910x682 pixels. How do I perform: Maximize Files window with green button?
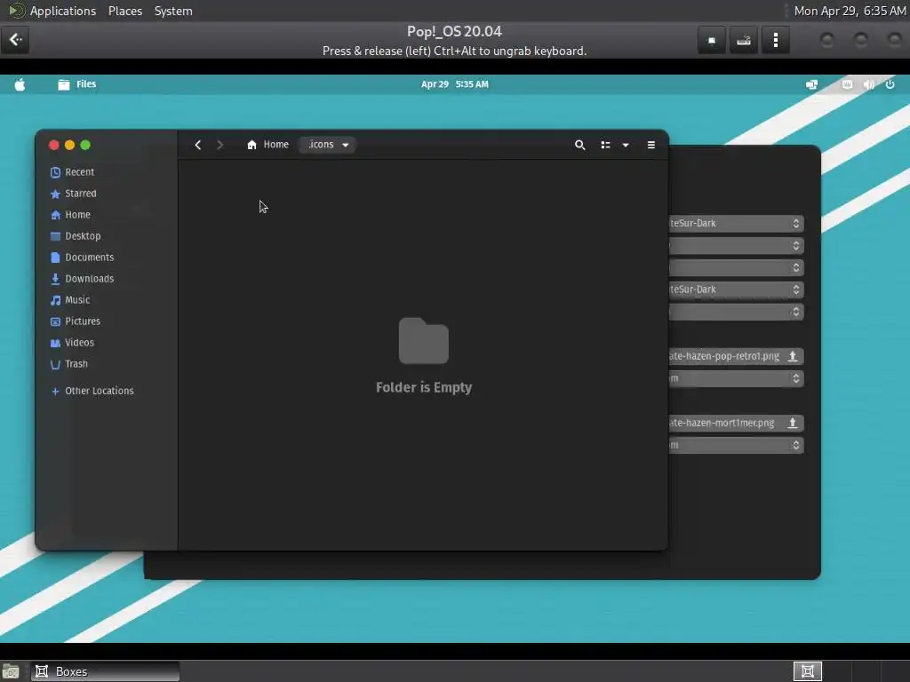[85, 145]
